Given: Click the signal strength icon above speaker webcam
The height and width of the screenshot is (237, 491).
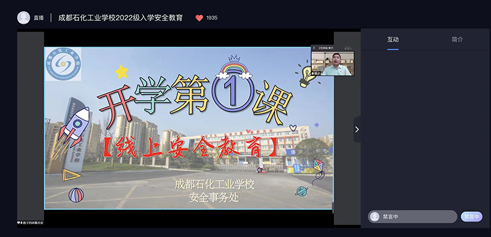Looking at the screenshot, I should [x=349, y=48].
